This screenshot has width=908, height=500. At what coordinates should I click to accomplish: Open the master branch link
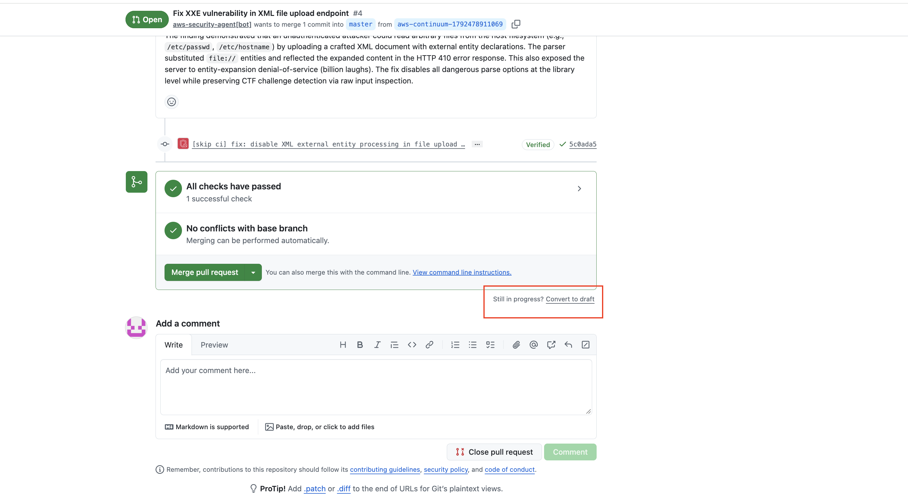point(360,24)
